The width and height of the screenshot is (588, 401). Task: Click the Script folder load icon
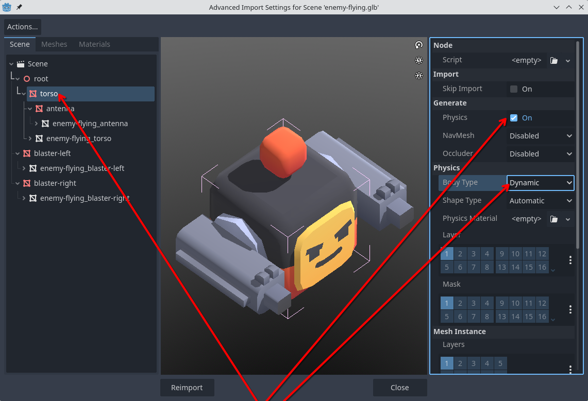click(554, 60)
